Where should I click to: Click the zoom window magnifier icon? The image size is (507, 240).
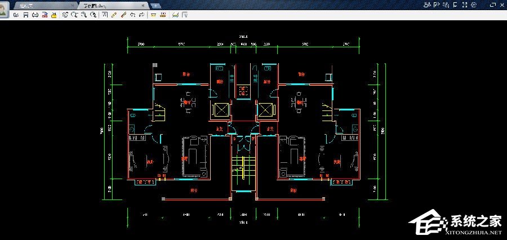84,15
